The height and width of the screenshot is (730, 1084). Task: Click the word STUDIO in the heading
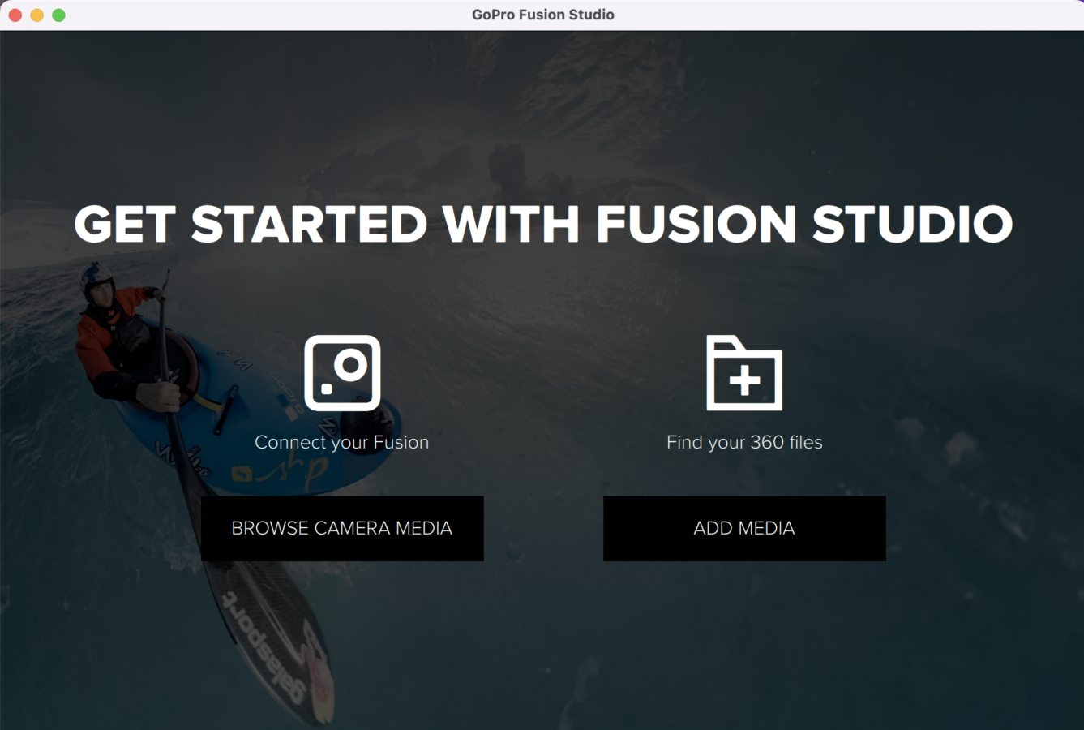(x=913, y=224)
